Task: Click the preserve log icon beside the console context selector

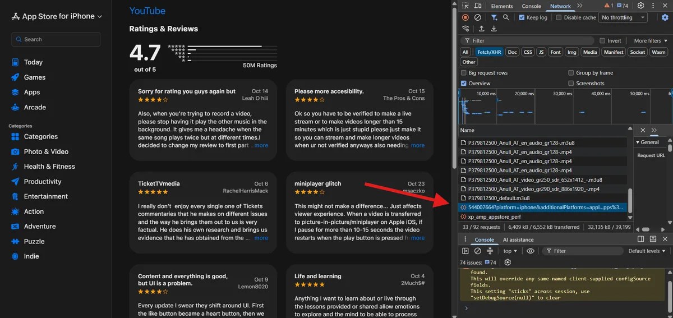Action: click(x=490, y=251)
